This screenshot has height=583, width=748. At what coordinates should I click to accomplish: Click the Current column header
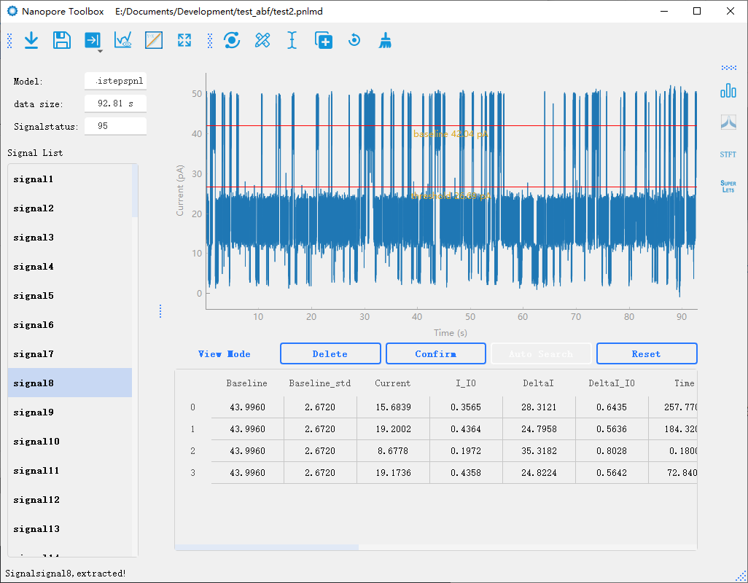tap(393, 383)
